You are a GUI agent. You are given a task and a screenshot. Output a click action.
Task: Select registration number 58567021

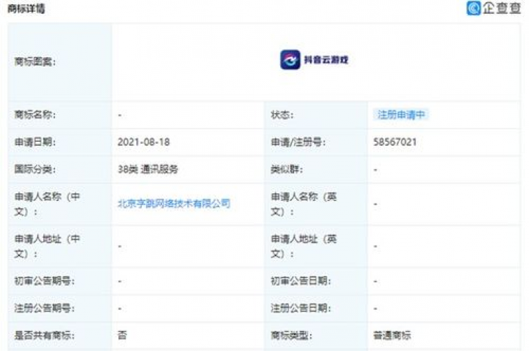pyautogui.click(x=395, y=142)
